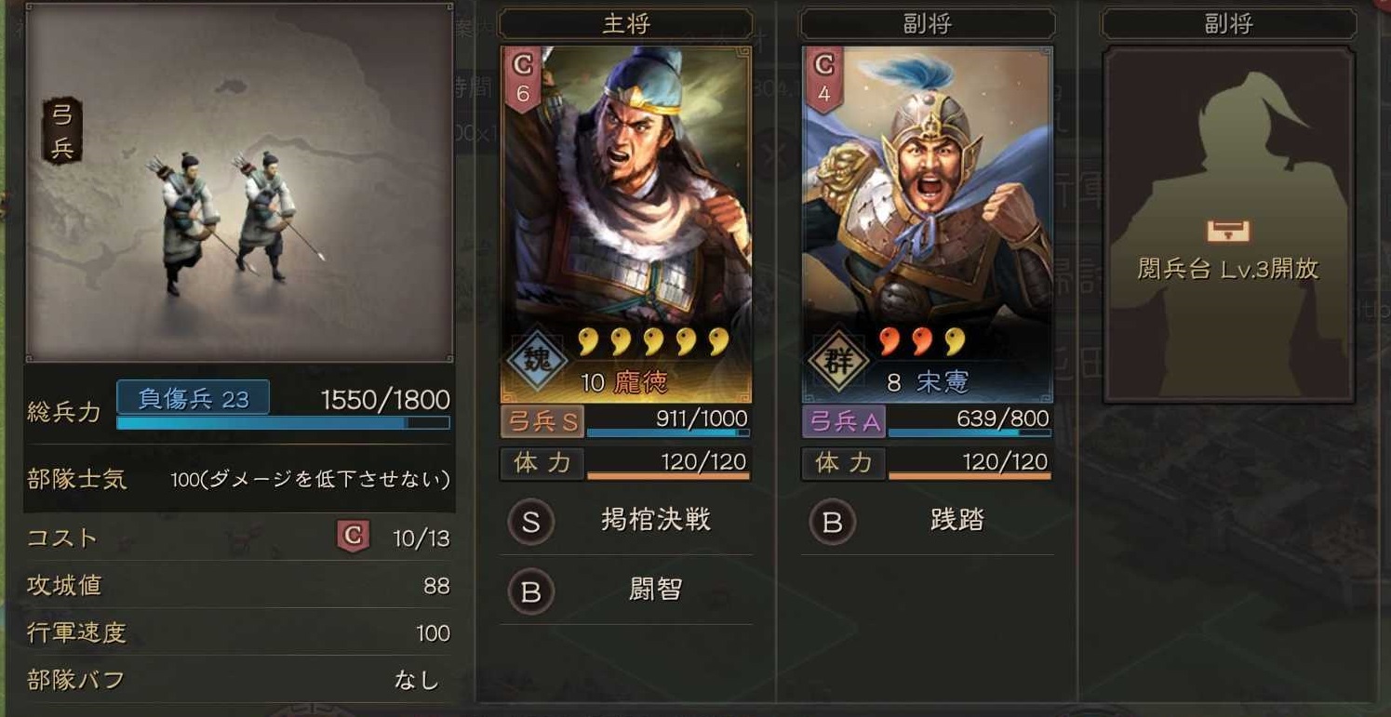Click the B rank skill icon for 闘智

pyautogui.click(x=530, y=592)
